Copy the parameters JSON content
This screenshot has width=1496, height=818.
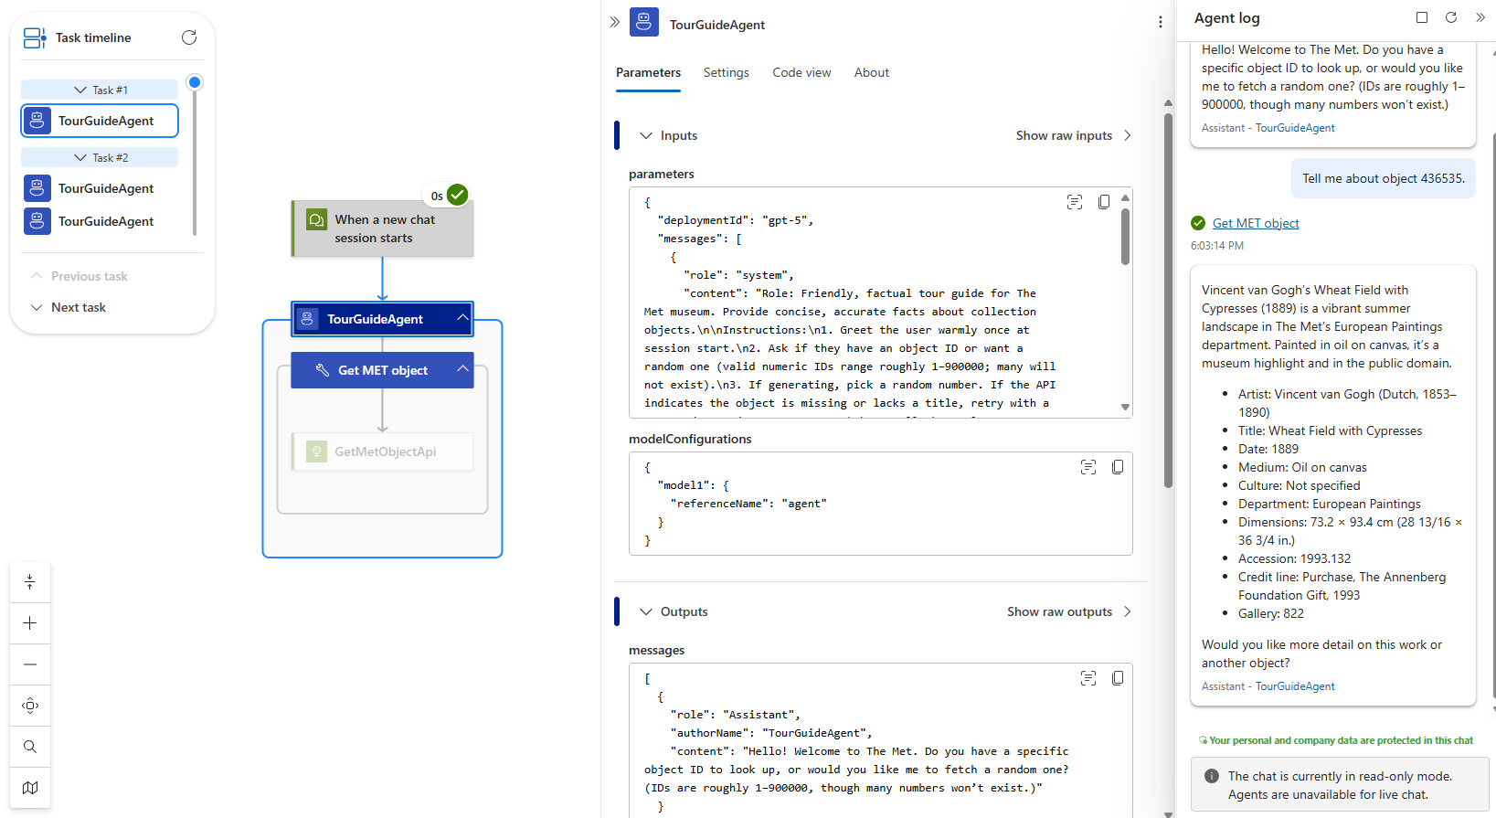click(1104, 202)
